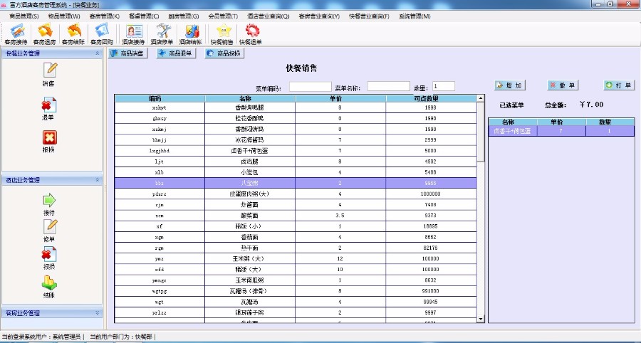Open the 酒店接待 toolbar icon

click(x=133, y=34)
